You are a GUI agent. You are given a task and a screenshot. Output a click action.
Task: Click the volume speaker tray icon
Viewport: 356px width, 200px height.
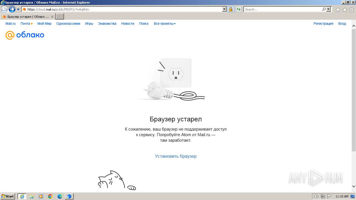(x=316, y=196)
